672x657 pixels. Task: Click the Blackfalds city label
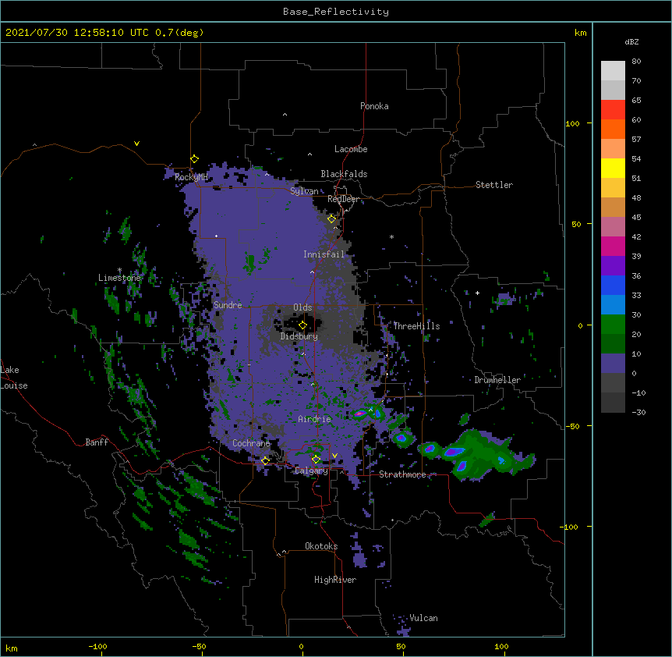[x=344, y=174]
